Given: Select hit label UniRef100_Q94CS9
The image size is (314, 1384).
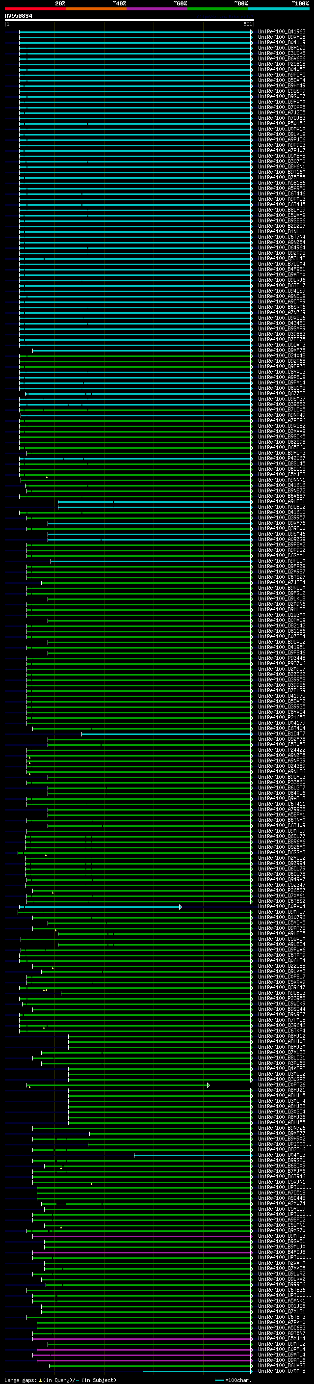Looking at the screenshot, I should click(x=282, y=291).
